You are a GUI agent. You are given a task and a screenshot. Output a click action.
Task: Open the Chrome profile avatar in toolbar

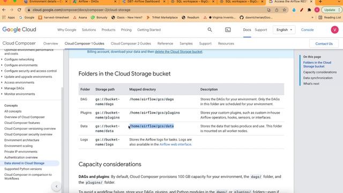point(317,10)
